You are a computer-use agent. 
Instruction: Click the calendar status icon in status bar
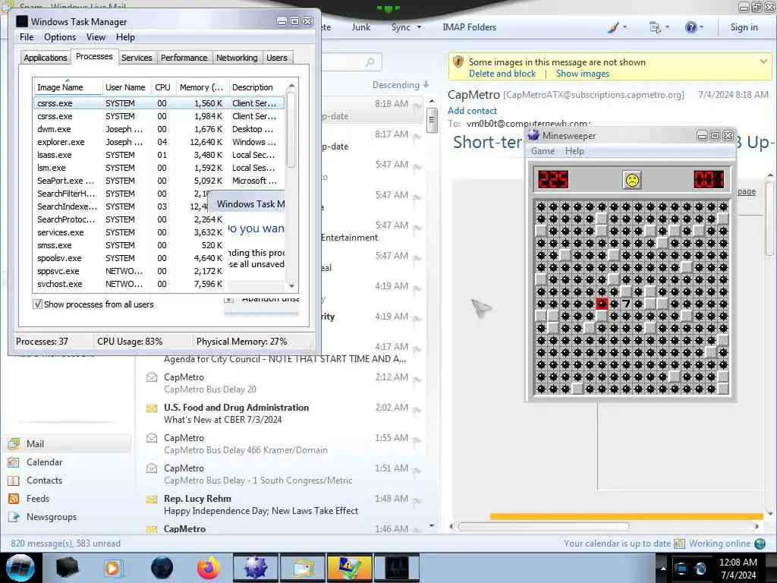679,544
